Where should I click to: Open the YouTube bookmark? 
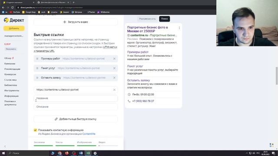[15, 12]
